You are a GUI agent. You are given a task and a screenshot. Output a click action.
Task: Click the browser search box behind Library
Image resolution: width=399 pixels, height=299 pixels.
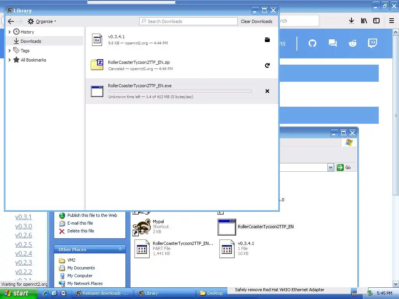(299, 21)
